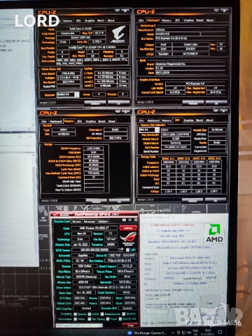Click the Manufacturer value in Mainboard window
Image resolution: width=252 pixels, height=336 pixels.
(x=190, y=29)
